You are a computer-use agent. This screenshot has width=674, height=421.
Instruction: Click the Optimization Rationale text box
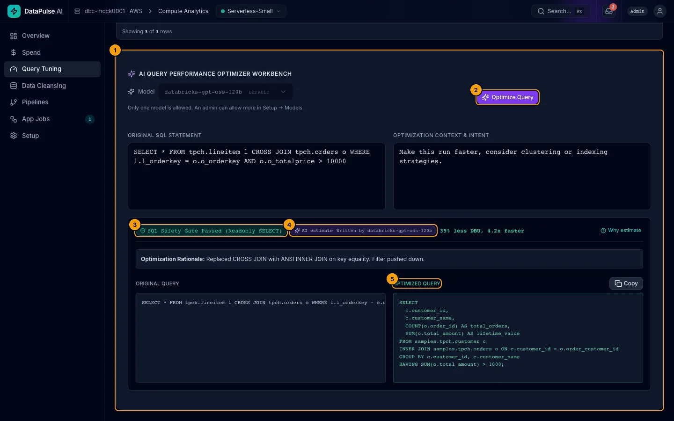389,259
